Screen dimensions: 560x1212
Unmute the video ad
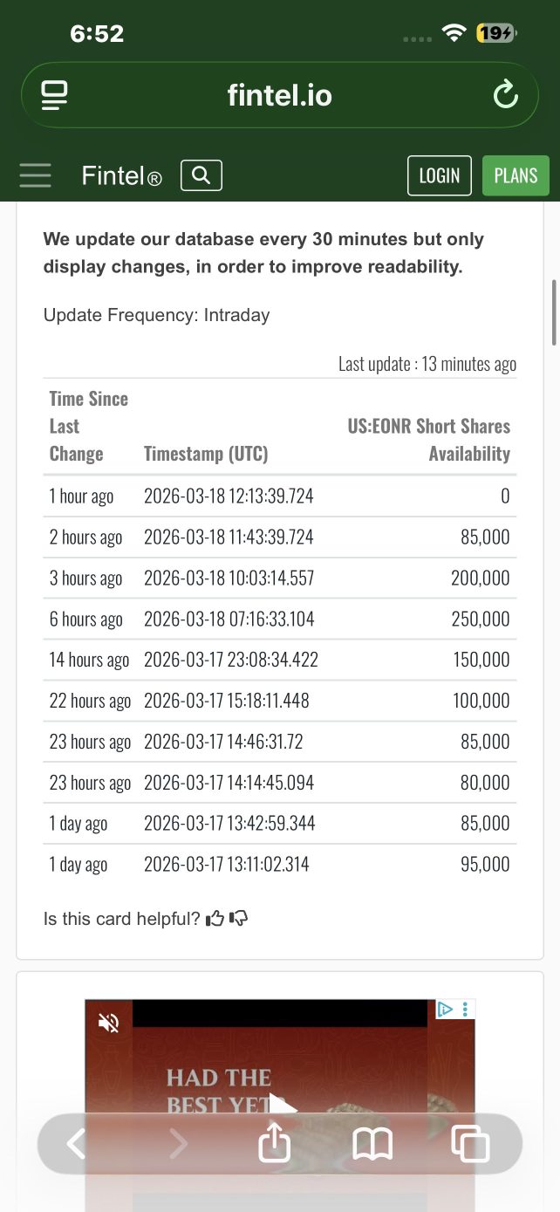109,1023
